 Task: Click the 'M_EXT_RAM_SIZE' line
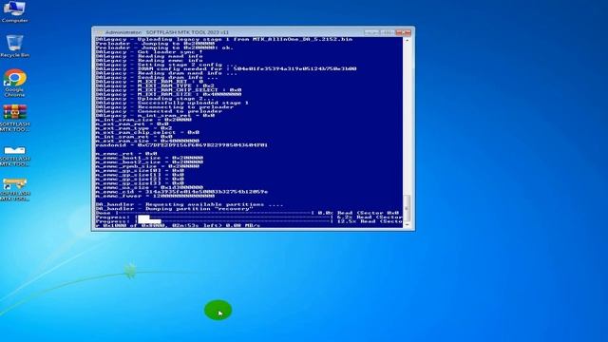[x=168, y=94]
